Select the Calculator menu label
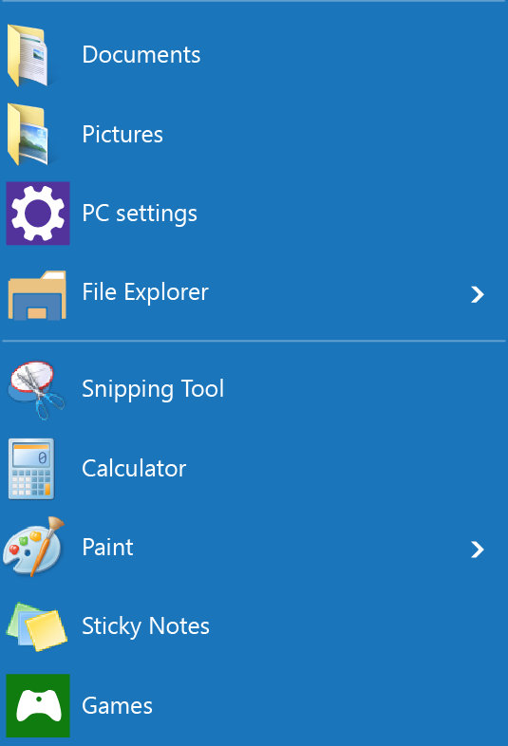 (x=134, y=469)
